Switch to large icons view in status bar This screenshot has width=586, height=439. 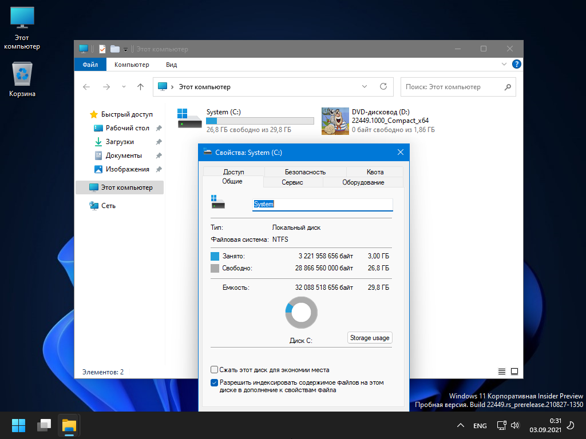point(514,372)
